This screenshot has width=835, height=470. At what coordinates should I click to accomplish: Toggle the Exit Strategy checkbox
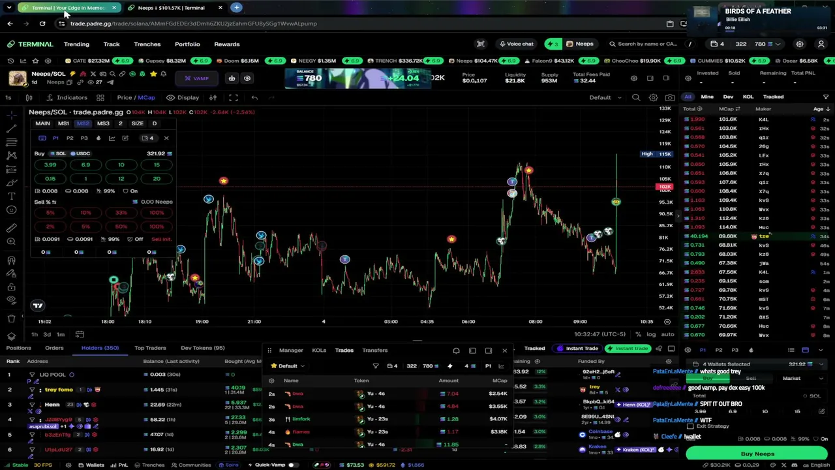691,426
